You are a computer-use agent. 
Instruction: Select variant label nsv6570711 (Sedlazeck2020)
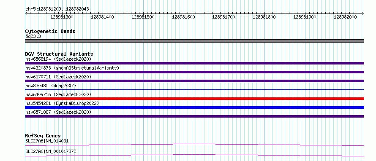click(58, 77)
